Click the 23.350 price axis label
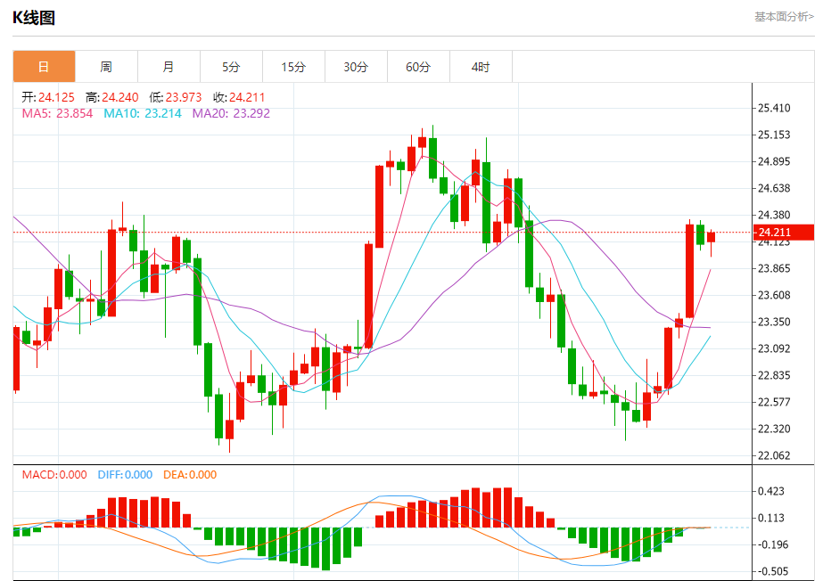This screenshot has width=823, height=581. coord(774,322)
